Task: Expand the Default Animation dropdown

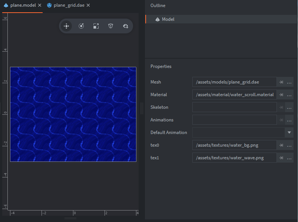Action: [289, 133]
